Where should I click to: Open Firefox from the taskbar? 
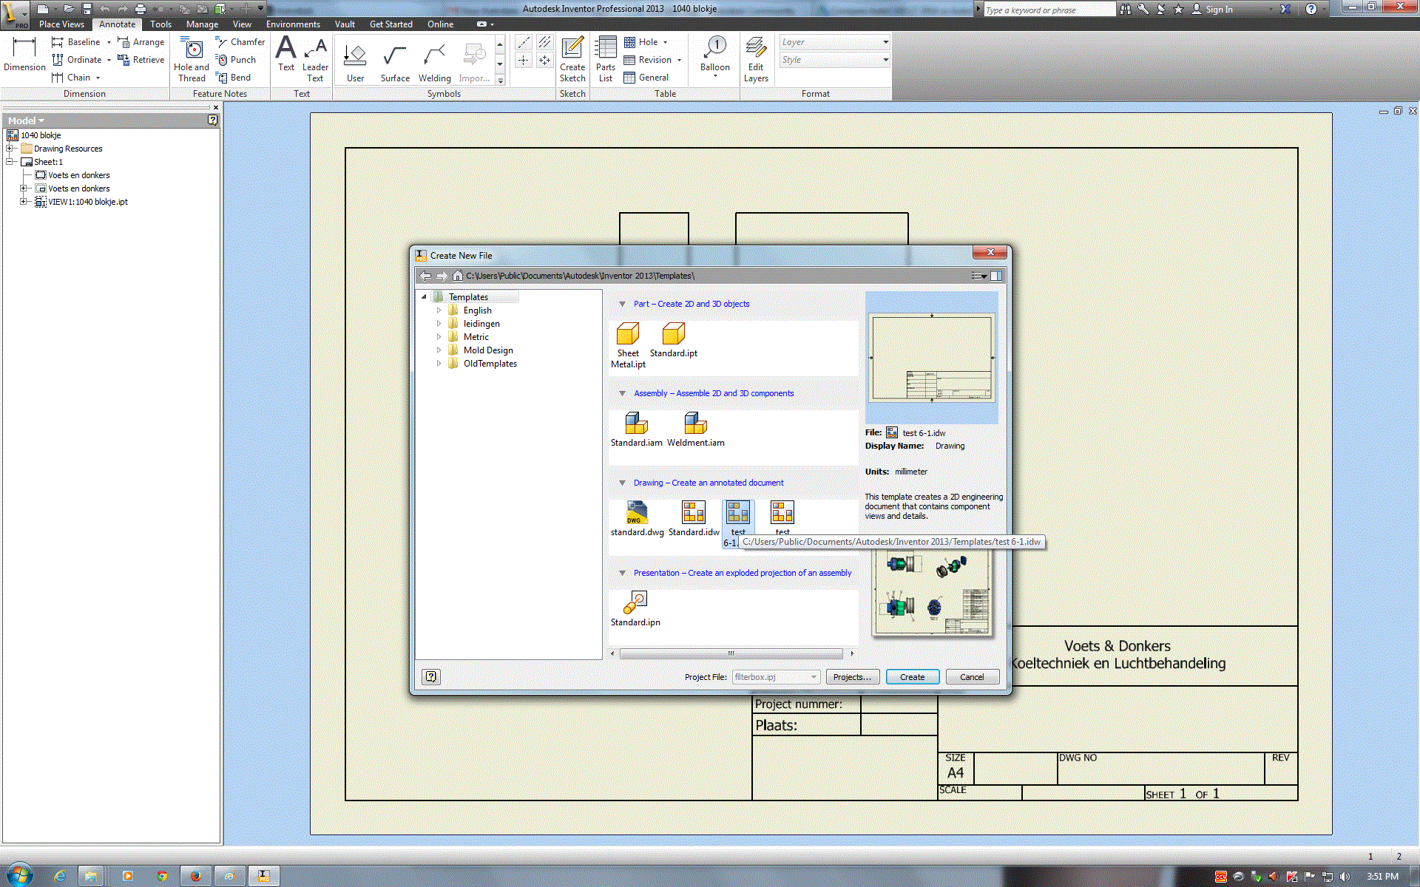pyautogui.click(x=195, y=876)
